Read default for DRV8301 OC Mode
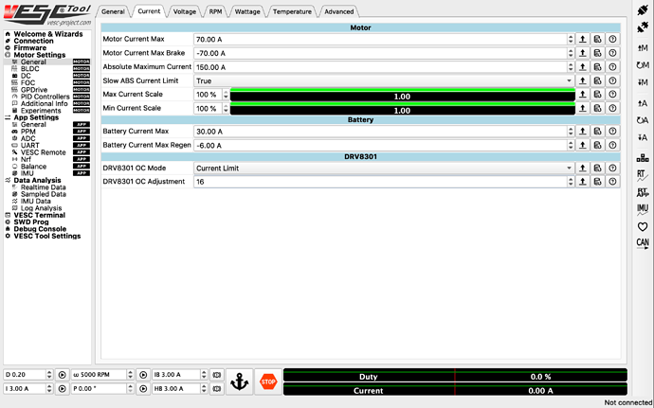Viewport: 654px width, 408px height. (598, 168)
